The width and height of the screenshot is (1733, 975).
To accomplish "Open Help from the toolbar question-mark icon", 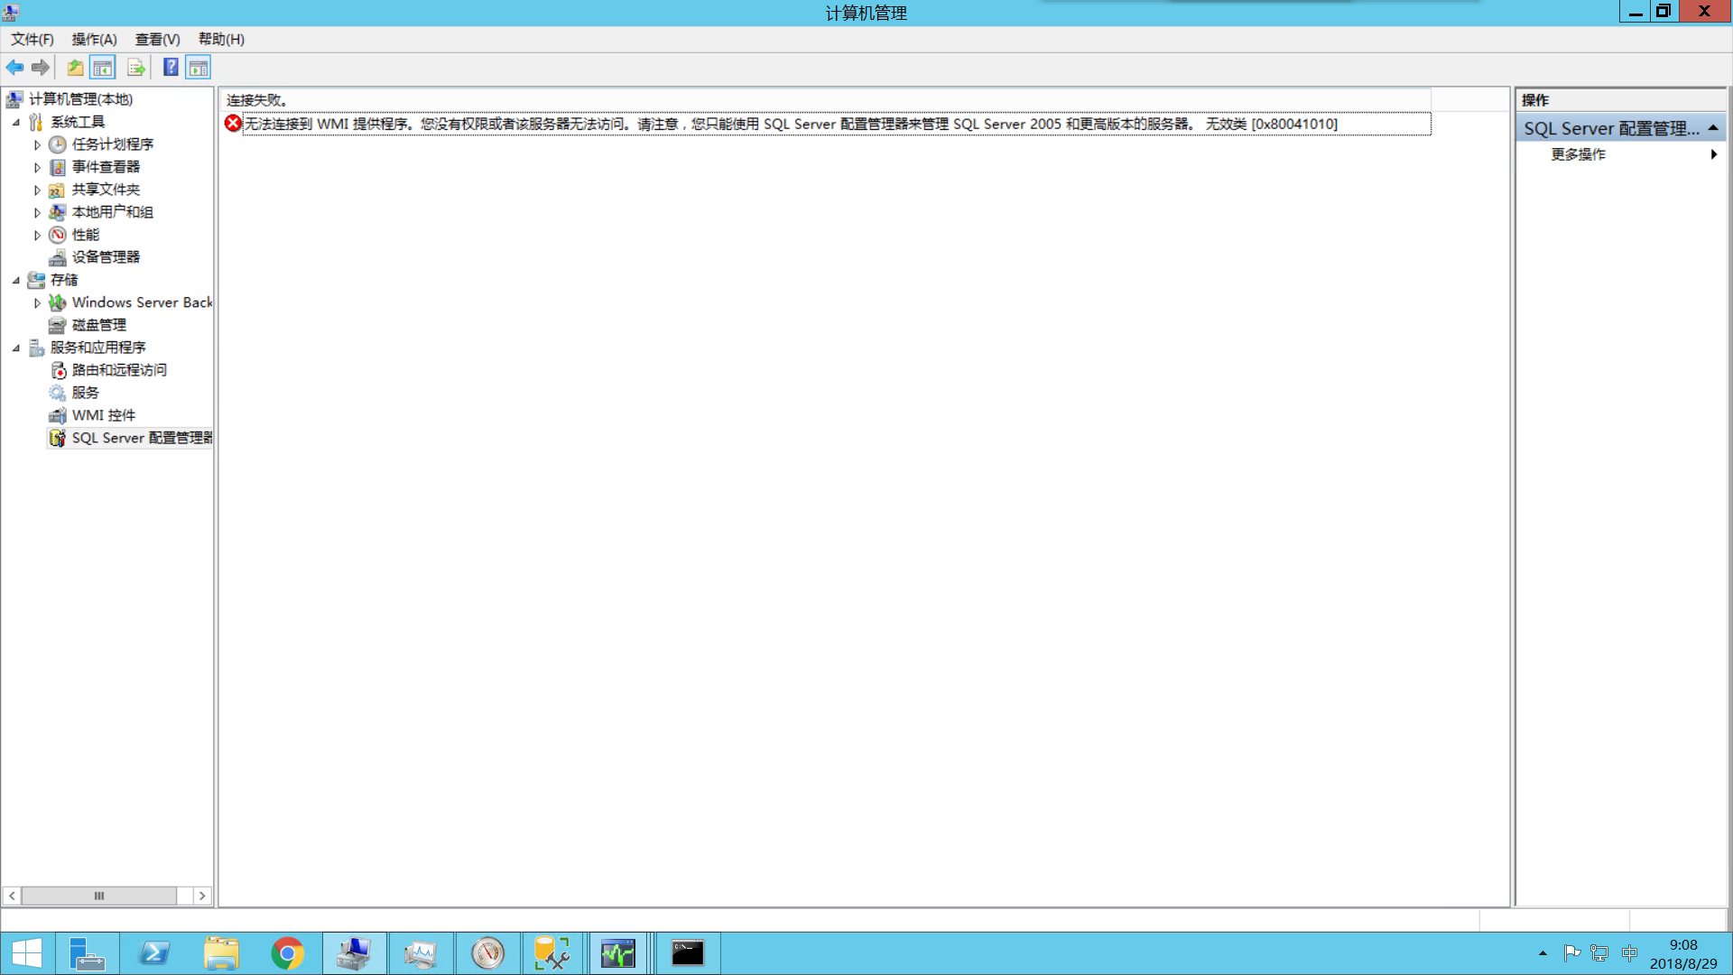I will (171, 68).
